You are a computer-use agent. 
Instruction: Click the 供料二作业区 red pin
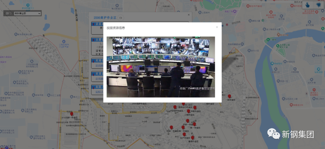click(172, 127)
